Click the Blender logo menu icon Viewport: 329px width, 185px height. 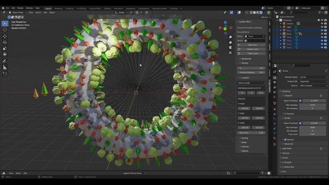3,8
